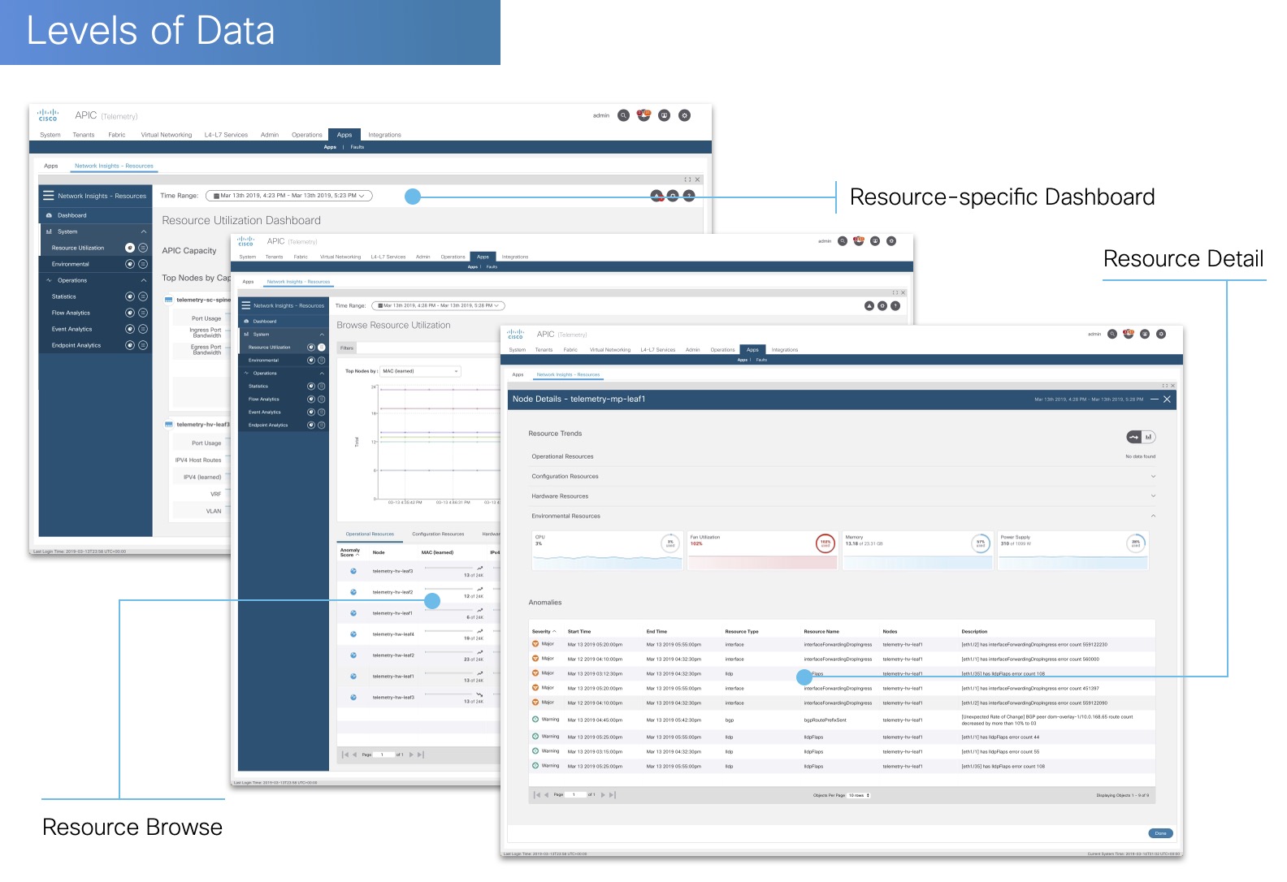Click the user profile icon in Node Details window
This screenshot has width=1287, height=882.
point(1145,334)
